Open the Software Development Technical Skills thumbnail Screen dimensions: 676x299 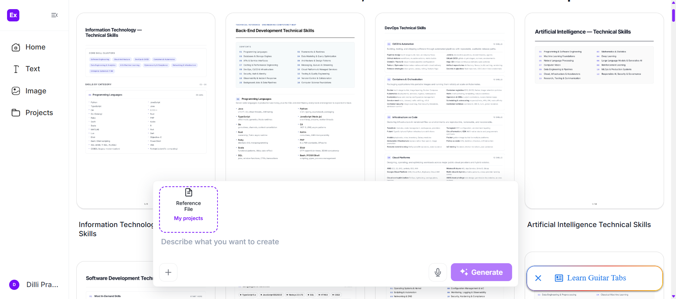coord(115,280)
